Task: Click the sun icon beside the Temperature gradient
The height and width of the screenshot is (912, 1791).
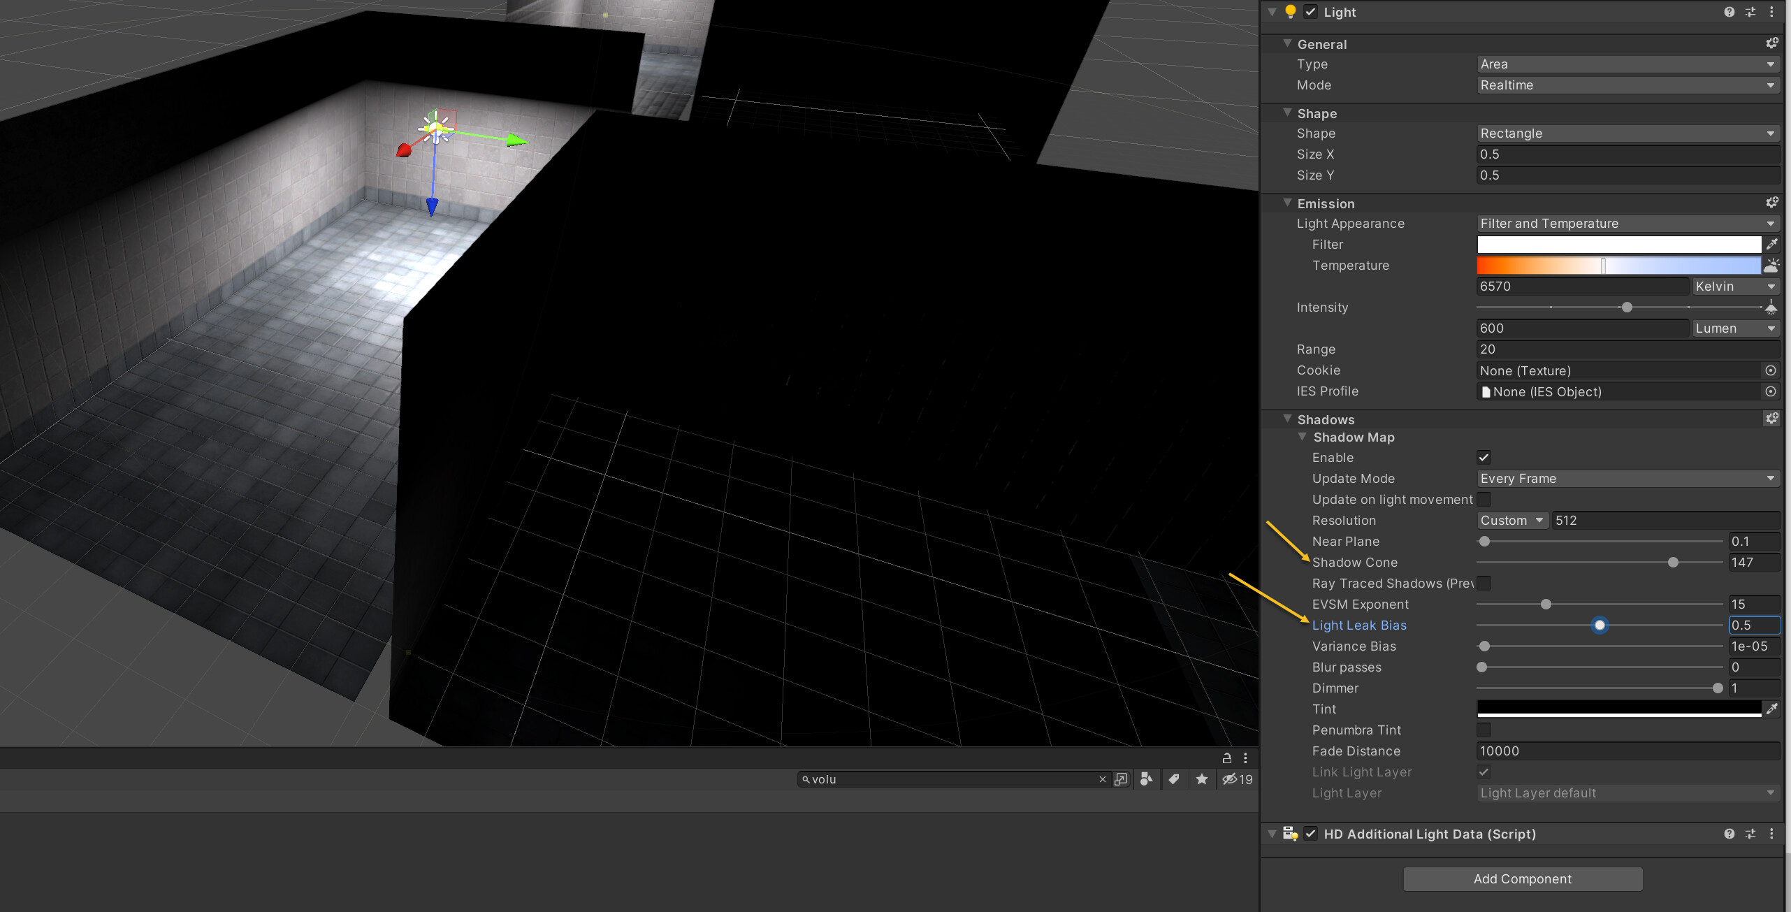Action: pos(1772,266)
